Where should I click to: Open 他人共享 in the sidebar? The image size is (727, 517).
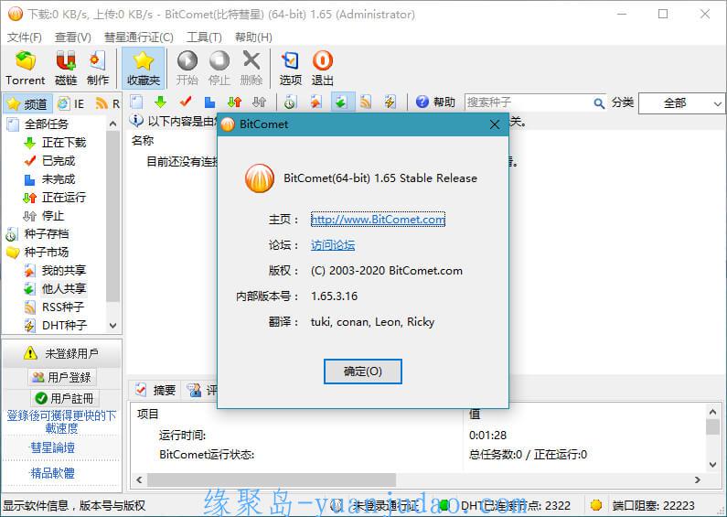coord(55,288)
